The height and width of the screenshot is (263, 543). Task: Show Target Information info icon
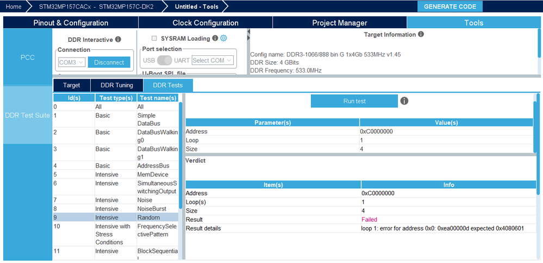point(421,34)
